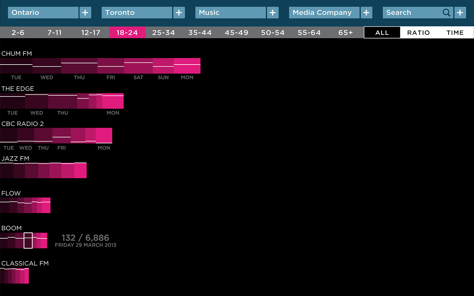Select the ALL view mode
The image size is (474, 296).
pyautogui.click(x=382, y=33)
